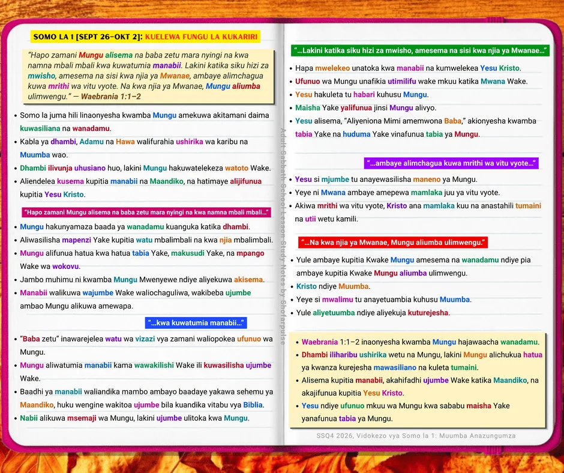564x473 pixels.
Task: Select the teal word "mjumbe"
Action: [x=335, y=179]
